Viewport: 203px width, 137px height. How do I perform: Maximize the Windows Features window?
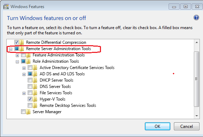[x=185, y=7]
